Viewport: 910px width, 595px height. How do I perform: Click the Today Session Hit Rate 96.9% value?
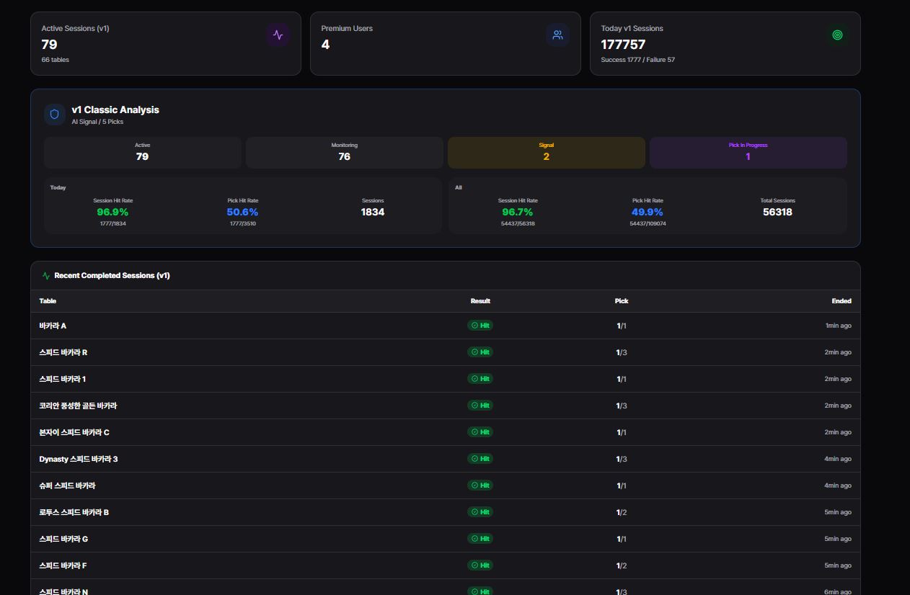point(112,212)
